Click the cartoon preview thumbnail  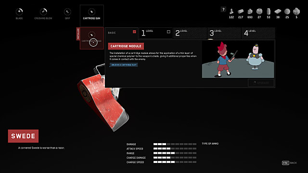(x=238, y=59)
